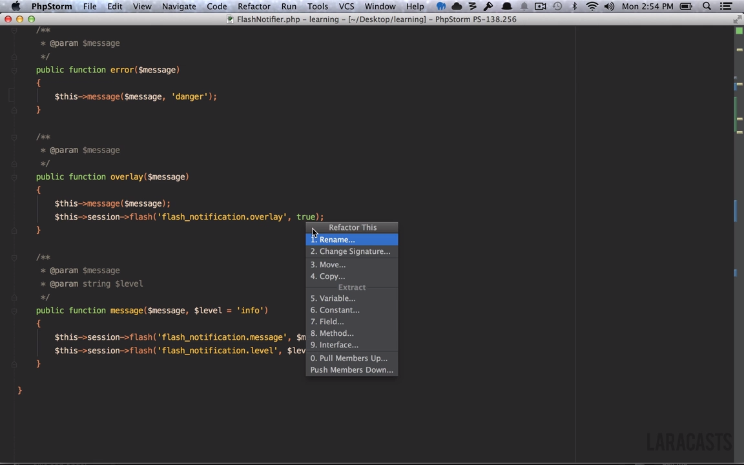Click the zigzag icon in menu bar

[x=473, y=6]
